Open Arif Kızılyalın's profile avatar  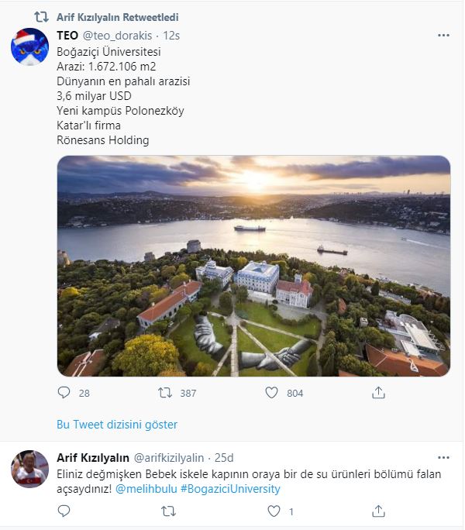30,469
